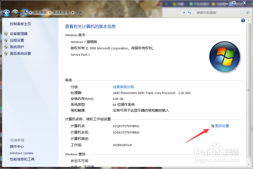Click the Service Pack 1 text
The height and width of the screenshot is (169, 253).
pos(80,55)
